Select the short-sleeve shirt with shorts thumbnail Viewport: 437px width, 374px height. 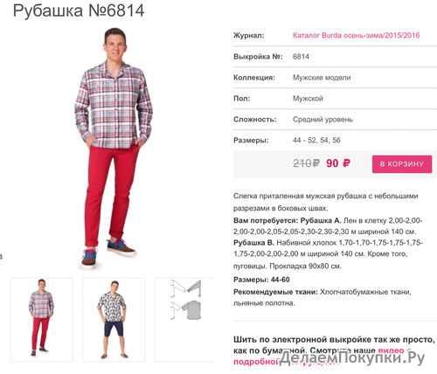(114, 320)
